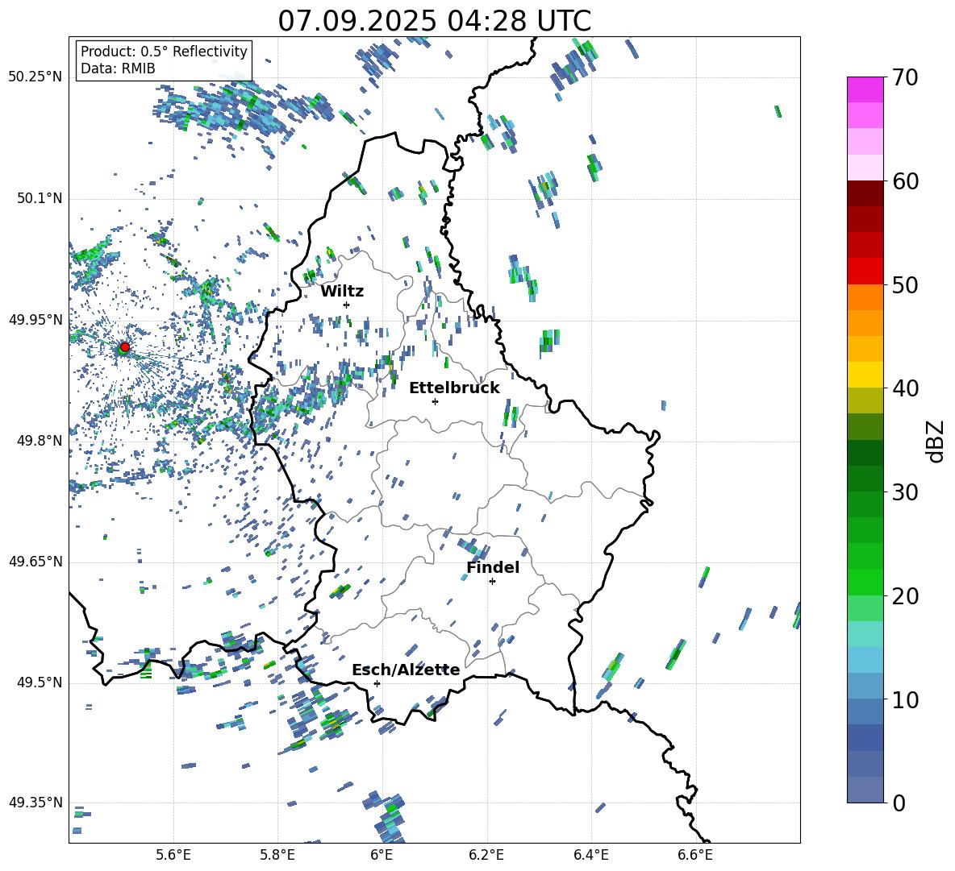The image size is (955, 871).
Task: Click the Wiltz station cross marker
Action: tap(347, 305)
